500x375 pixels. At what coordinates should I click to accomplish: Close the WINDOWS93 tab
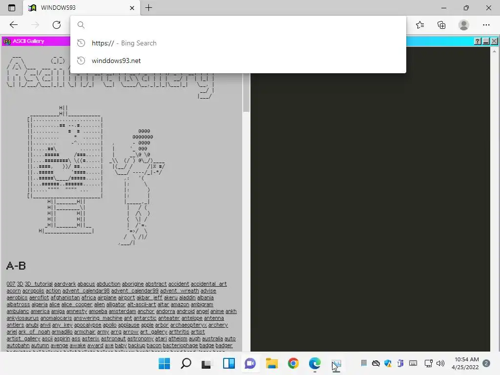[132, 8]
